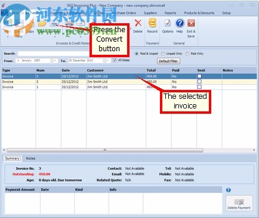Screen dimensions: 259x218
Task: Click into the Search input field
Action: point(54,54)
